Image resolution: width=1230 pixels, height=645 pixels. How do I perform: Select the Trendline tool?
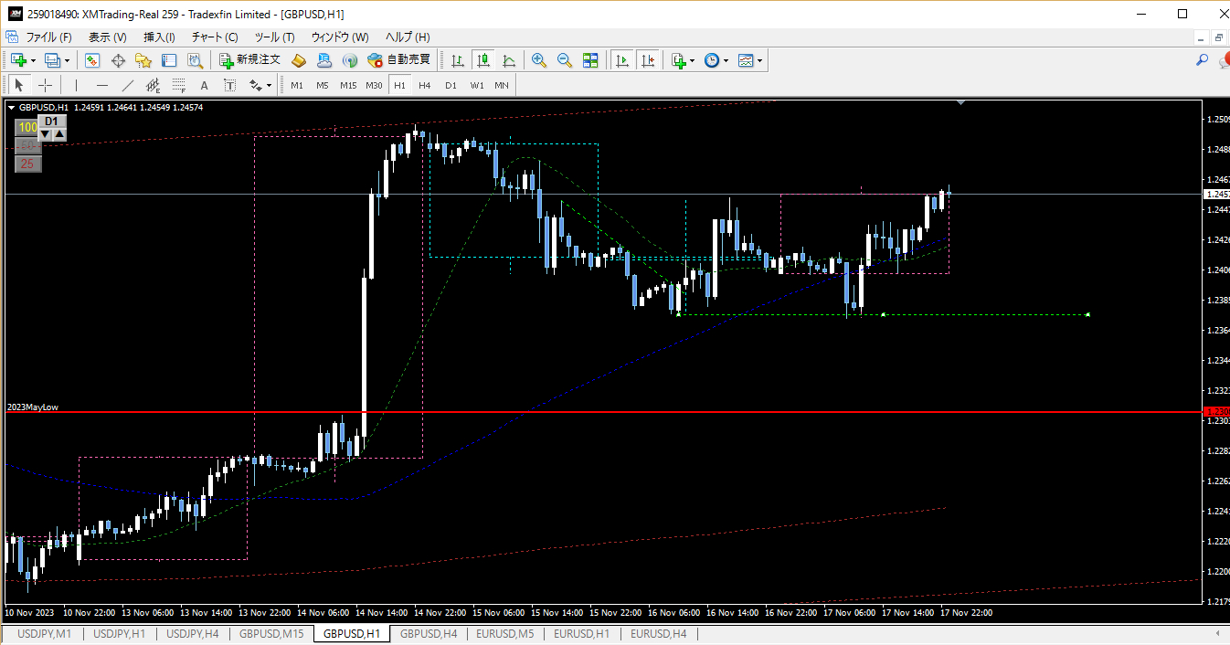click(127, 85)
